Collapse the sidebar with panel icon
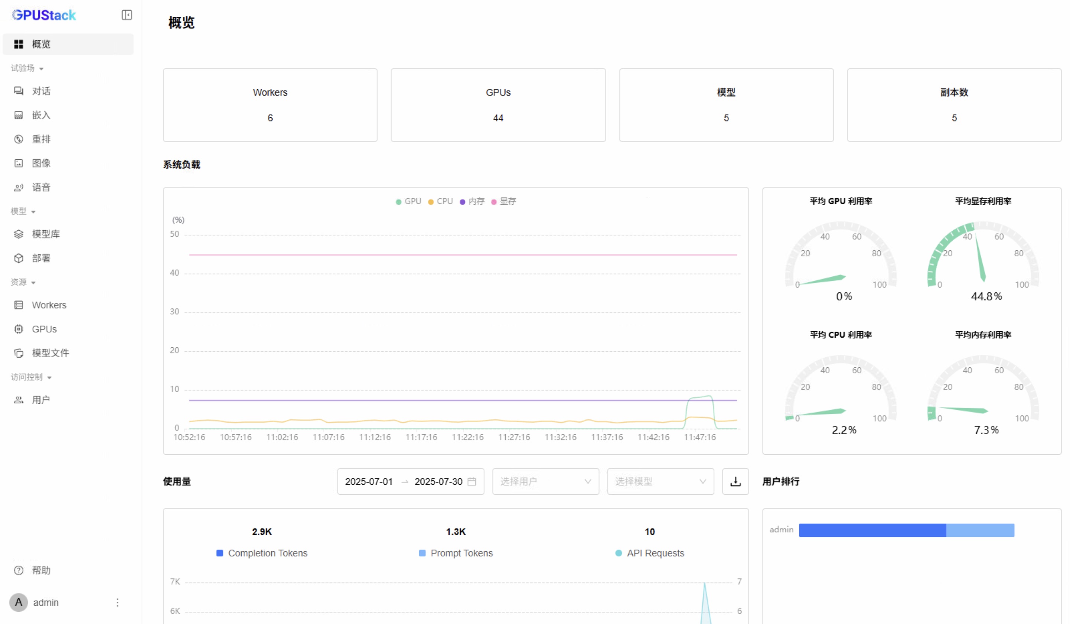The width and height of the screenshot is (1070, 624). coord(127,15)
